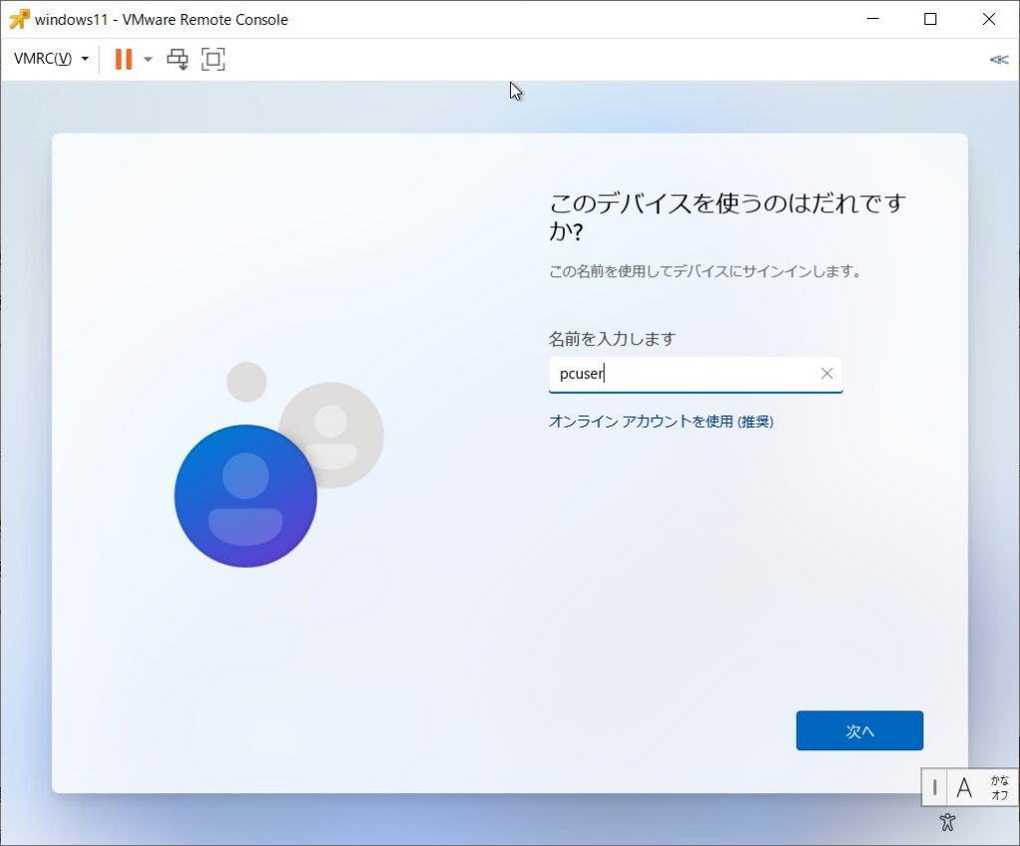
Task: Close the VMware Remote Console window
Action: (x=989, y=19)
